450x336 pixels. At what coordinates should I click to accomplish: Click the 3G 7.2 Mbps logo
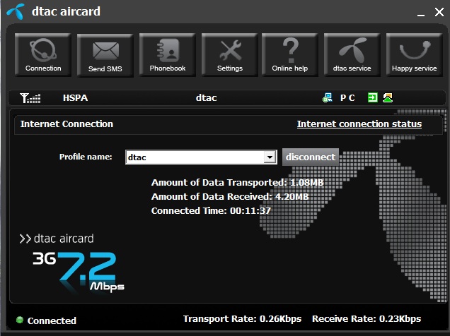click(78, 272)
